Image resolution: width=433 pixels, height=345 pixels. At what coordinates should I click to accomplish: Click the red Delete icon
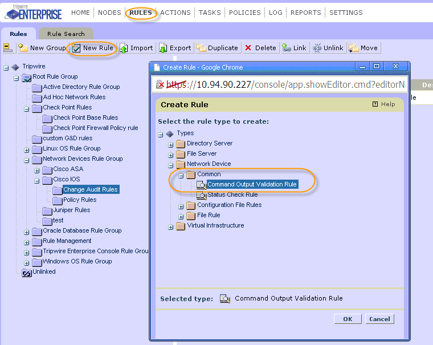[248, 48]
